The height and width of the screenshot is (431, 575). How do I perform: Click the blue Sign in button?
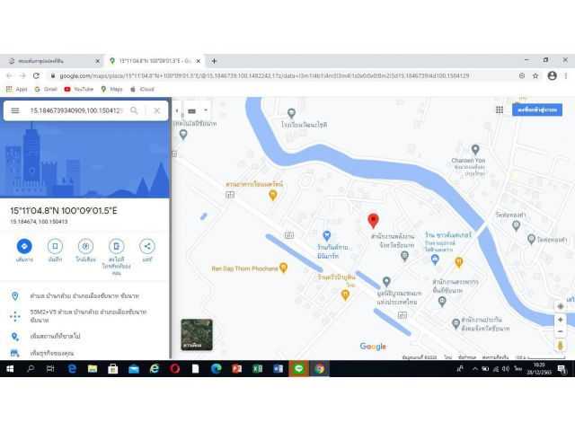coord(537,110)
